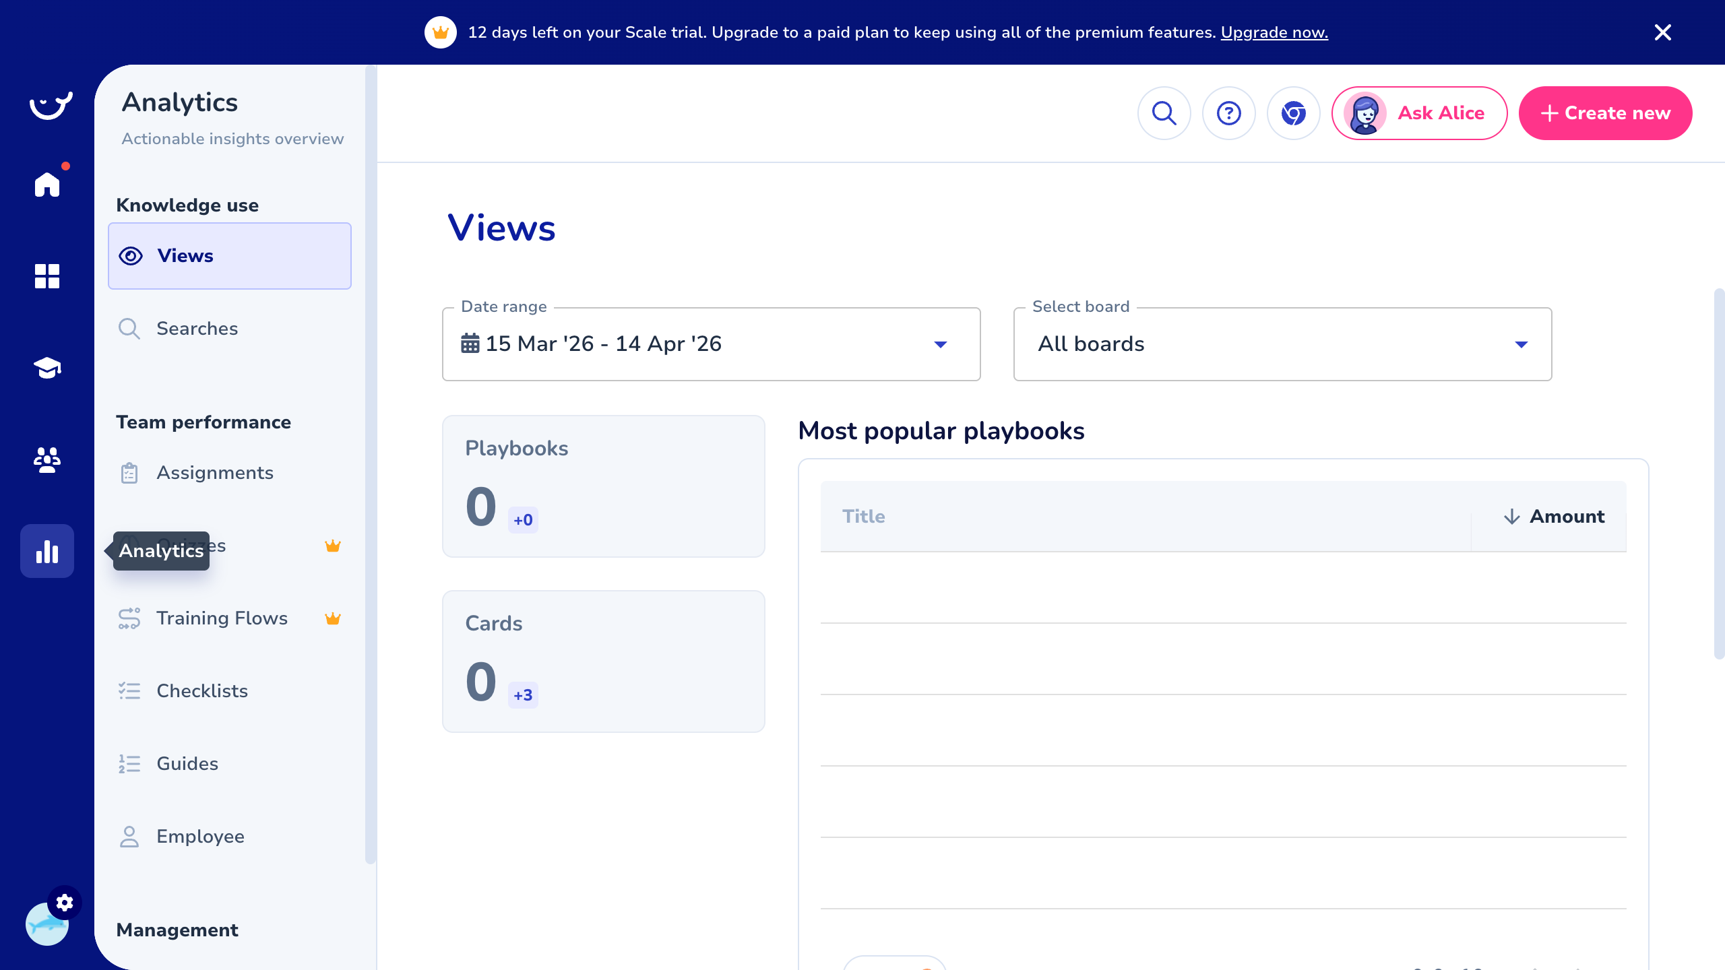Dismiss the trial banner with the X
Image resolution: width=1725 pixels, height=970 pixels.
tap(1662, 32)
